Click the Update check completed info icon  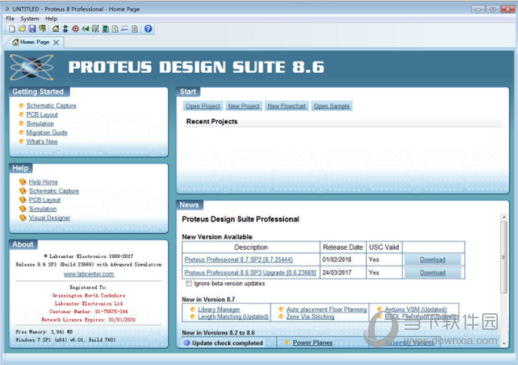(x=186, y=343)
